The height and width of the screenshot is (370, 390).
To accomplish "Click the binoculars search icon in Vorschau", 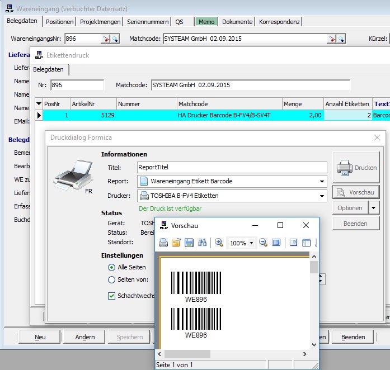I will pyautogui.click(x=202, y=243).
